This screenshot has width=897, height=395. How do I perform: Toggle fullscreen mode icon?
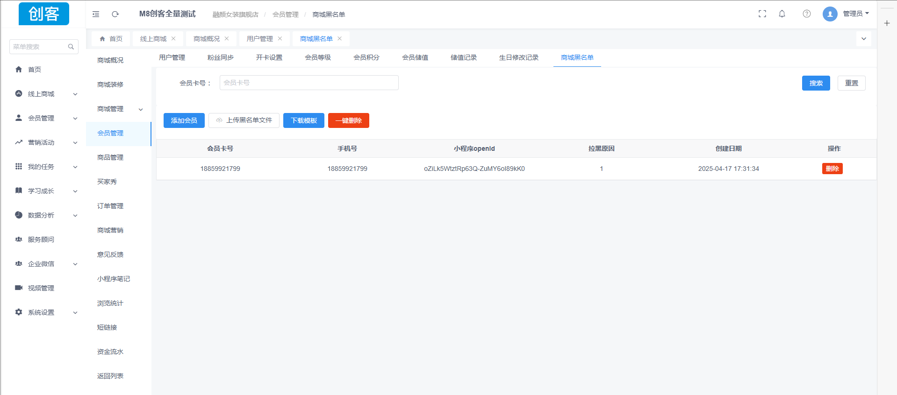click(x=762, y=14)
